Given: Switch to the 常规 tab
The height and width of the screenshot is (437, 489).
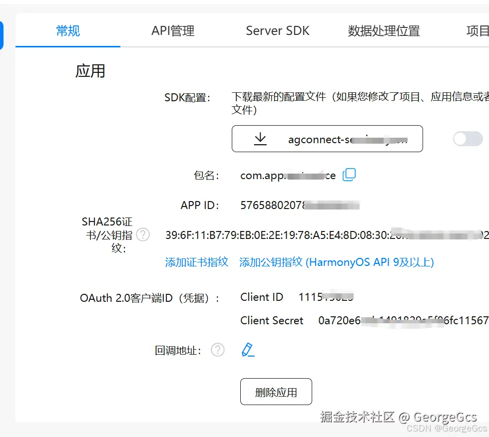Looking at the screenshot, I should pyautogui.click(x=68, y=31).
